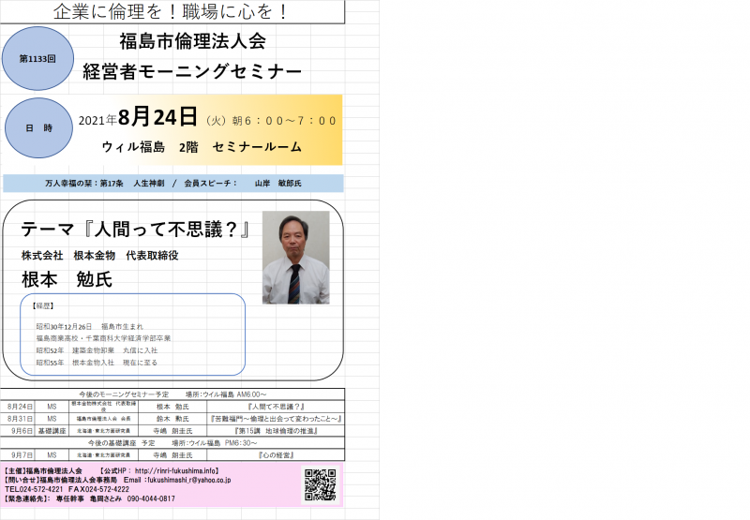Click the heading 経営者モーニングセミナー

pos(192,71)
